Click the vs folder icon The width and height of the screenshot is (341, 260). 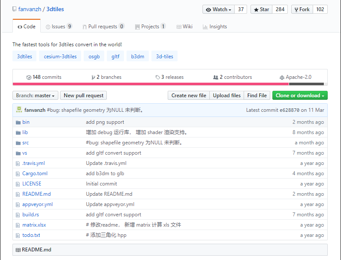[18, 153]
